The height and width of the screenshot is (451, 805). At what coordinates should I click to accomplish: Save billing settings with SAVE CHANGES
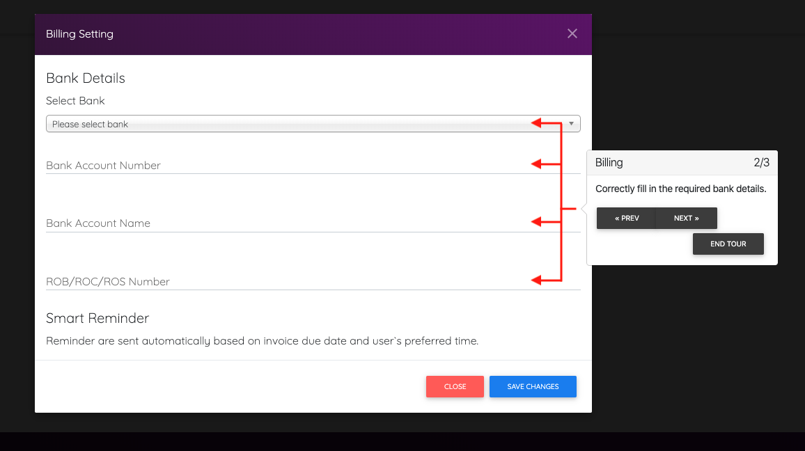pos(533,386)
